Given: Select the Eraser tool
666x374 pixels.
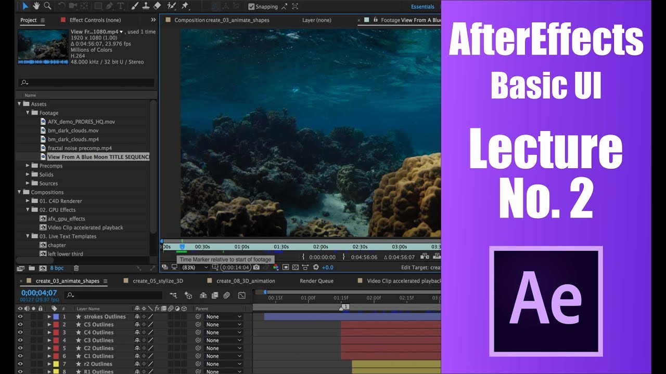Looking at the screenshot, I should pos(158,6).
